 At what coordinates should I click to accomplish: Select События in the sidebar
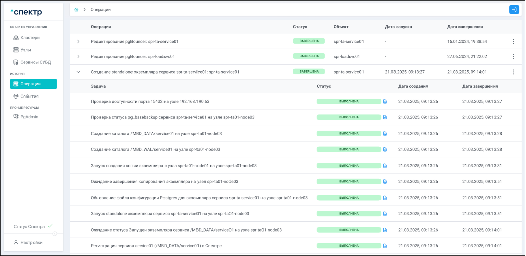[x=29, y=96]
